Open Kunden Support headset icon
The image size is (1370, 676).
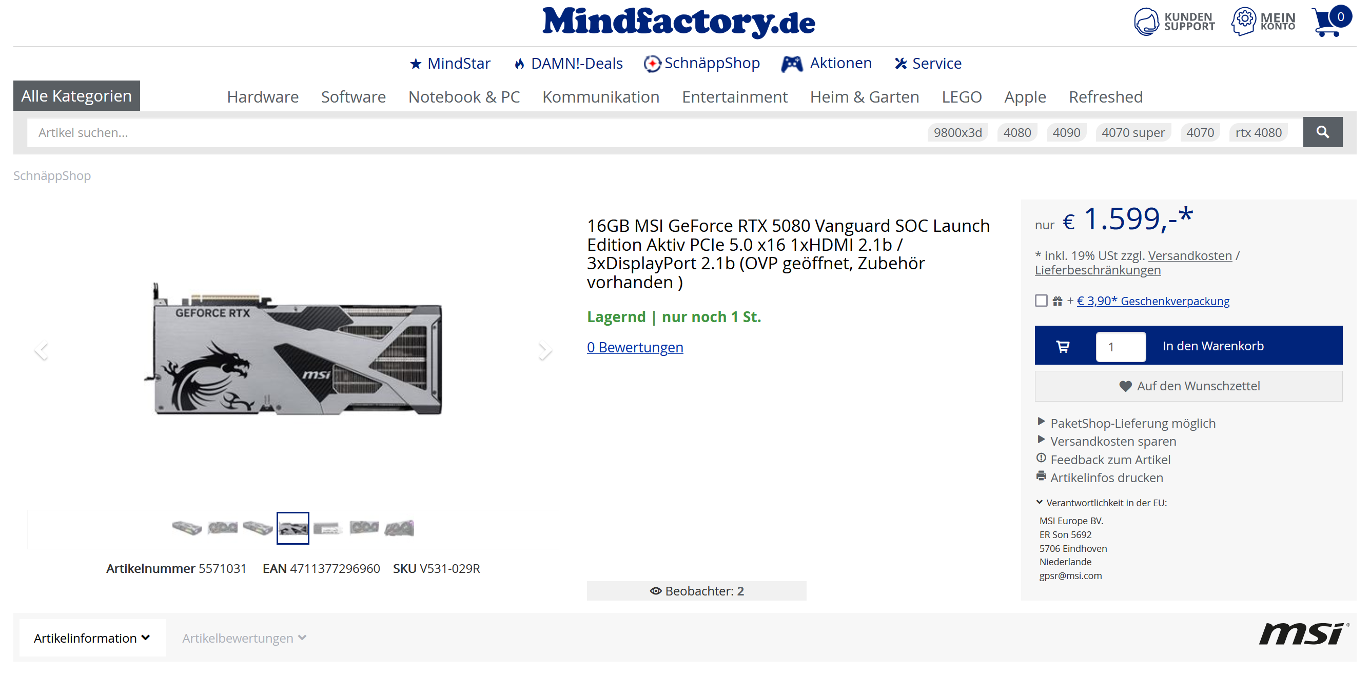(1146, 22)
